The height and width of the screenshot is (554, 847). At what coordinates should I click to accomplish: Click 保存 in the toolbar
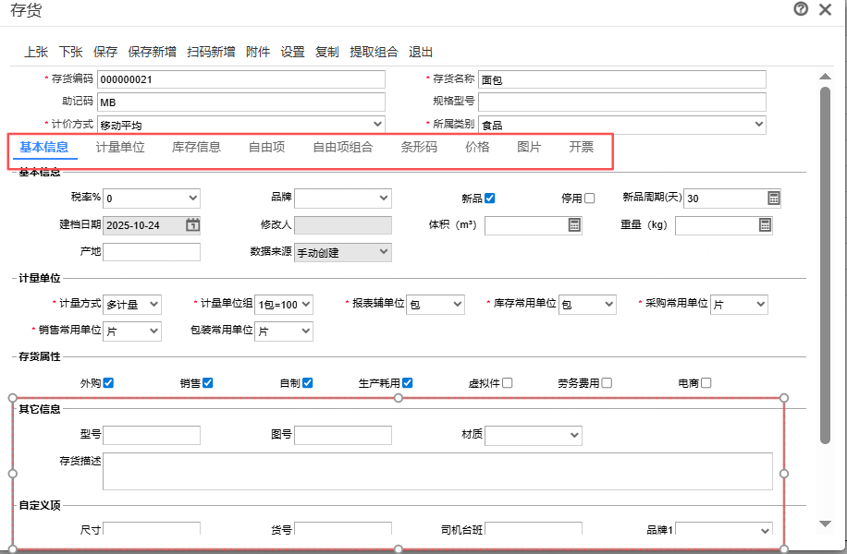tap(105, 52)
